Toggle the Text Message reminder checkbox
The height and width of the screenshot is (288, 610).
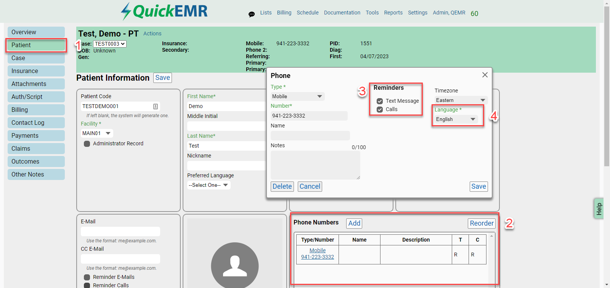[380, 101]
